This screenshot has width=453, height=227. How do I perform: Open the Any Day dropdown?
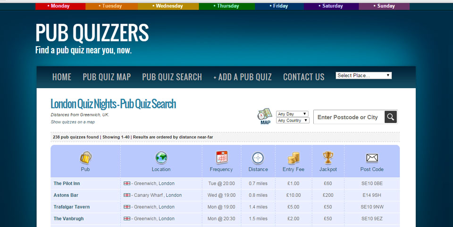coord(292,114)
